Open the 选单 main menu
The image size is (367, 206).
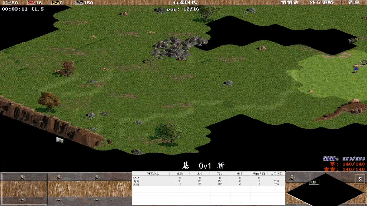point(354,2)
